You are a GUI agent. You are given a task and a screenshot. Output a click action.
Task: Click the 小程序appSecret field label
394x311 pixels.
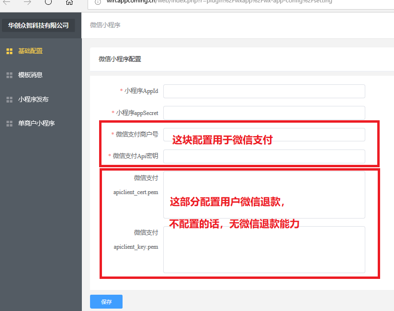pyautogui.click(x=137, y=113)
